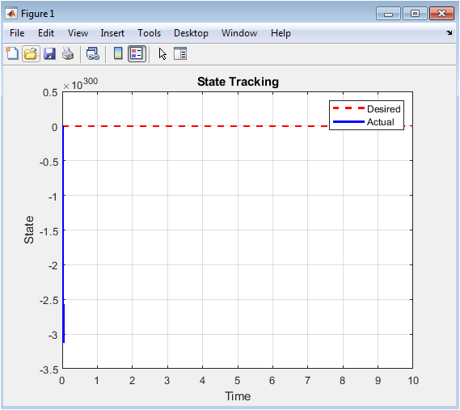Click the dock figure arrow in the menu bar
This screenshot has width=460, height=410.
[x=449, y=32]
